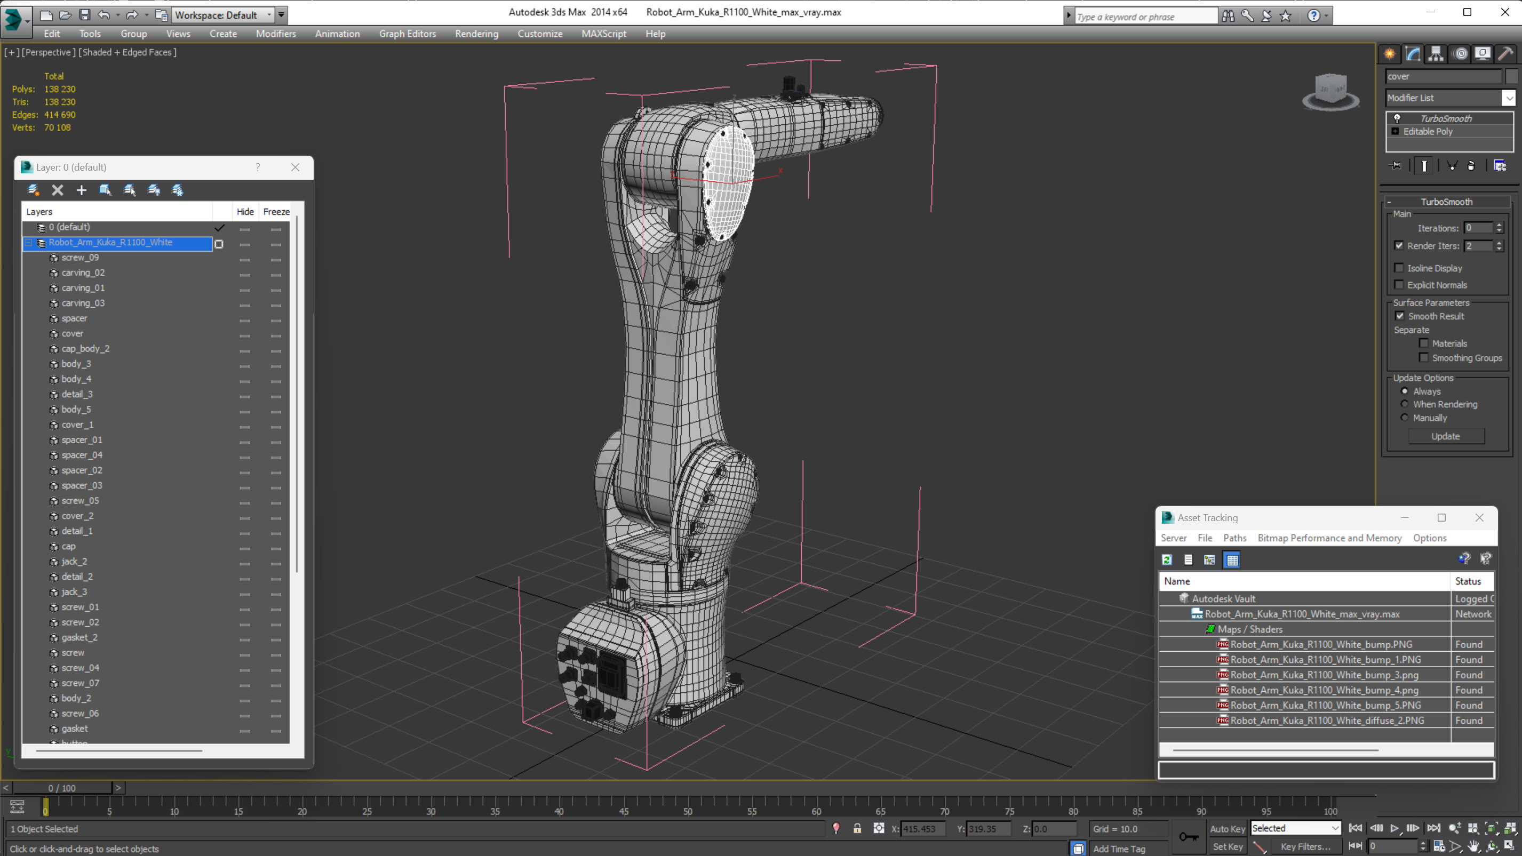
Task: Switch Asset Tracking to table view icon
Action: [x=1232, y=559]
